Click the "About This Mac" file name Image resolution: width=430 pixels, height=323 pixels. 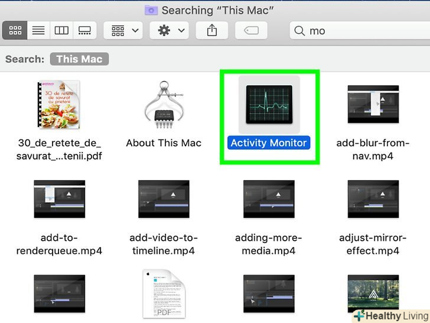[164, 143]
